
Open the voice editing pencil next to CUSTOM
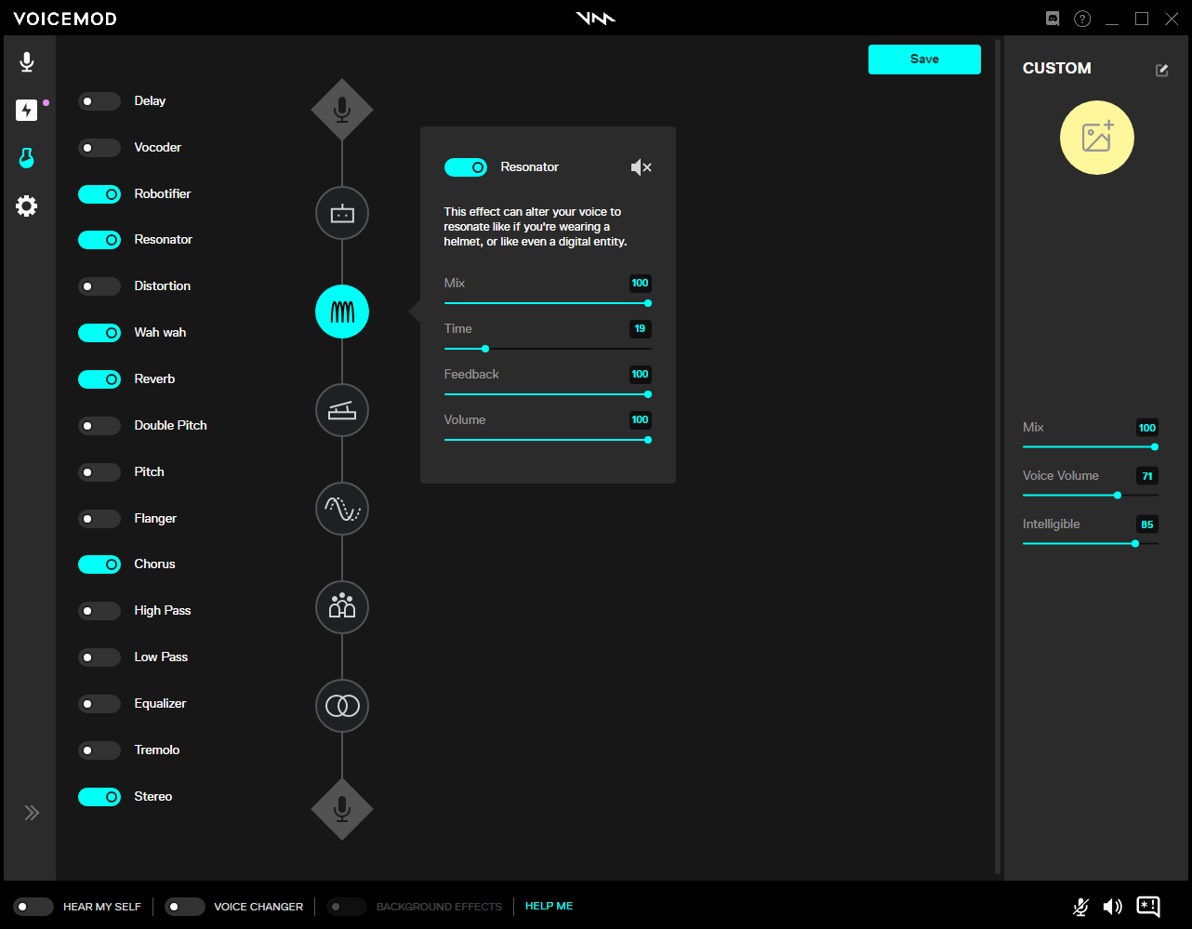click(x=1161, y=69)
